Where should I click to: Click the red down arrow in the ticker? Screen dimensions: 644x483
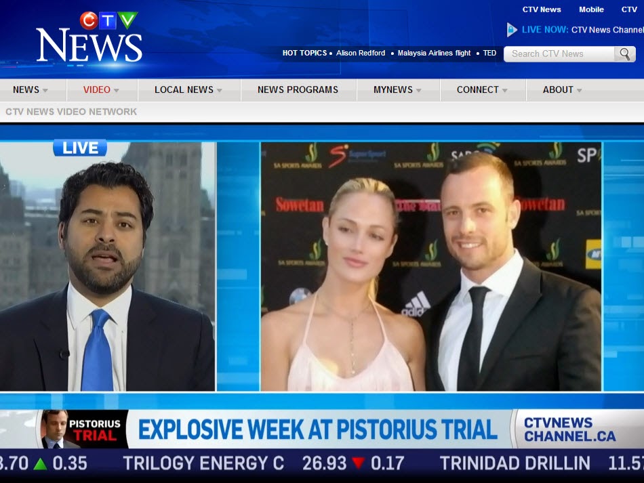click(358, 463)
